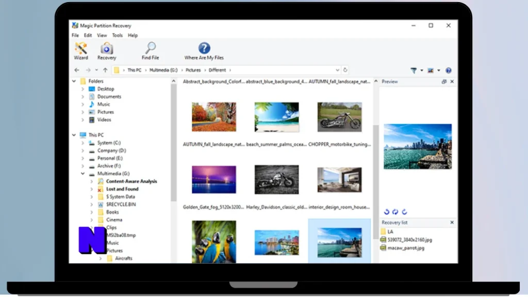
Task: Expand the Cinema folder
Action: pos(92,220)
